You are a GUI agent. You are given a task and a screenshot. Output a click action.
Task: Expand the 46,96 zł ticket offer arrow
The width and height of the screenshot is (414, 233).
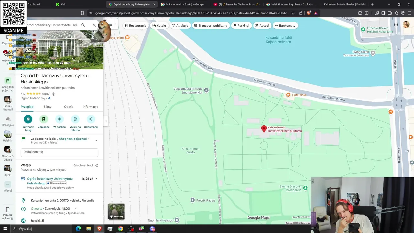tap(96, 179)
